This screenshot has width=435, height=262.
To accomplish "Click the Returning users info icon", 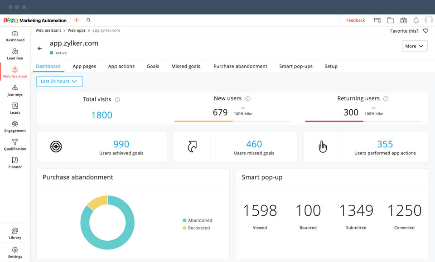I will click(386, 99).
